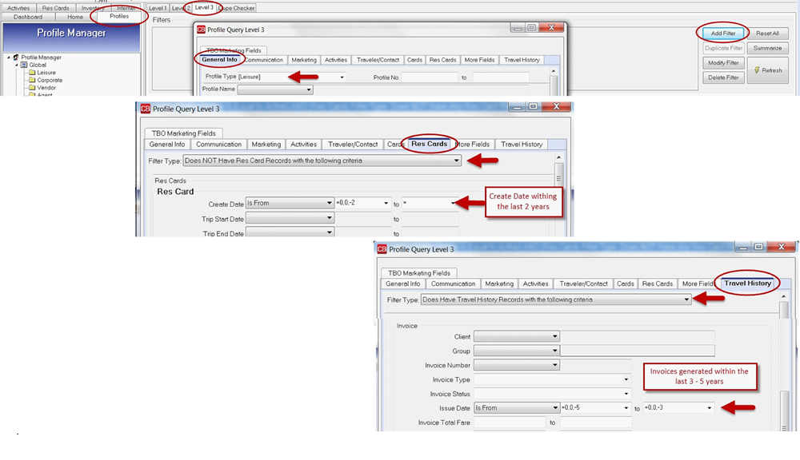Open the Dupe Checker tab
Image resolution: width=800 pixels, height=460 pixels.
(x=237, y=8)
